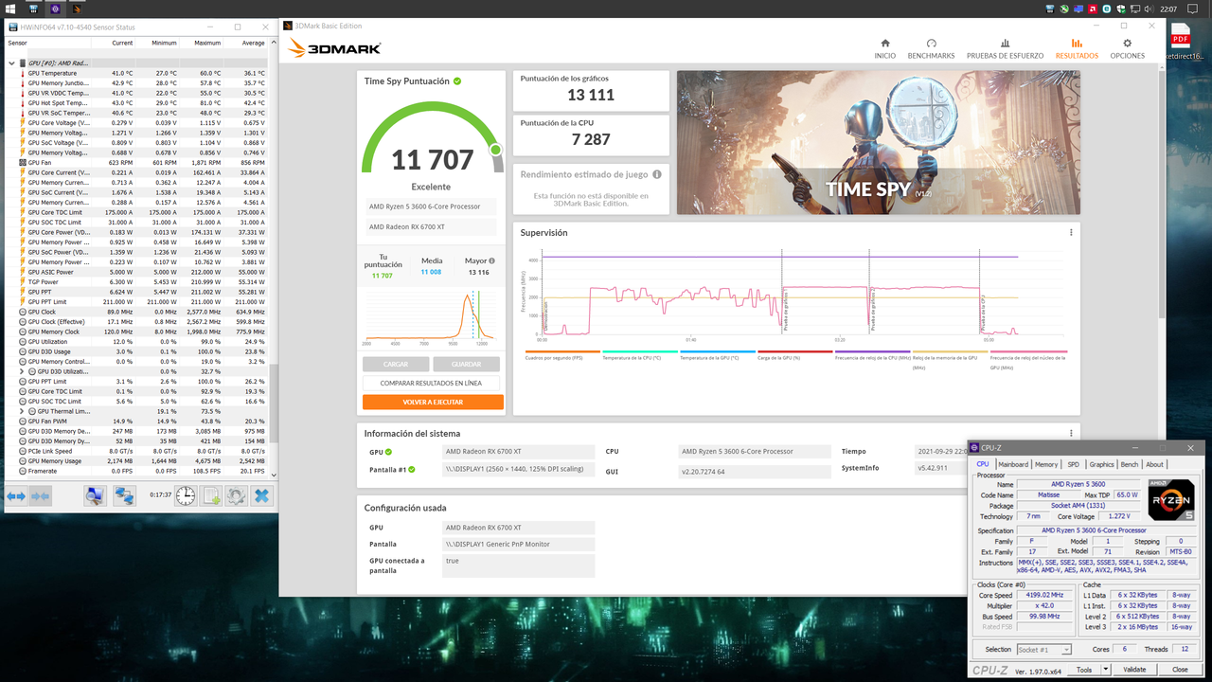
Task: Click the AMD Radeon tray icon
Action: coord(1093,9)
